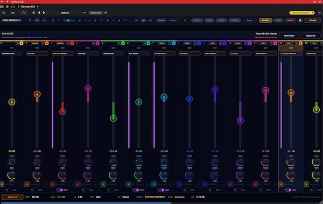
Task: Click band 12 orange ring enable icon
Action: [x=300, y=43]
